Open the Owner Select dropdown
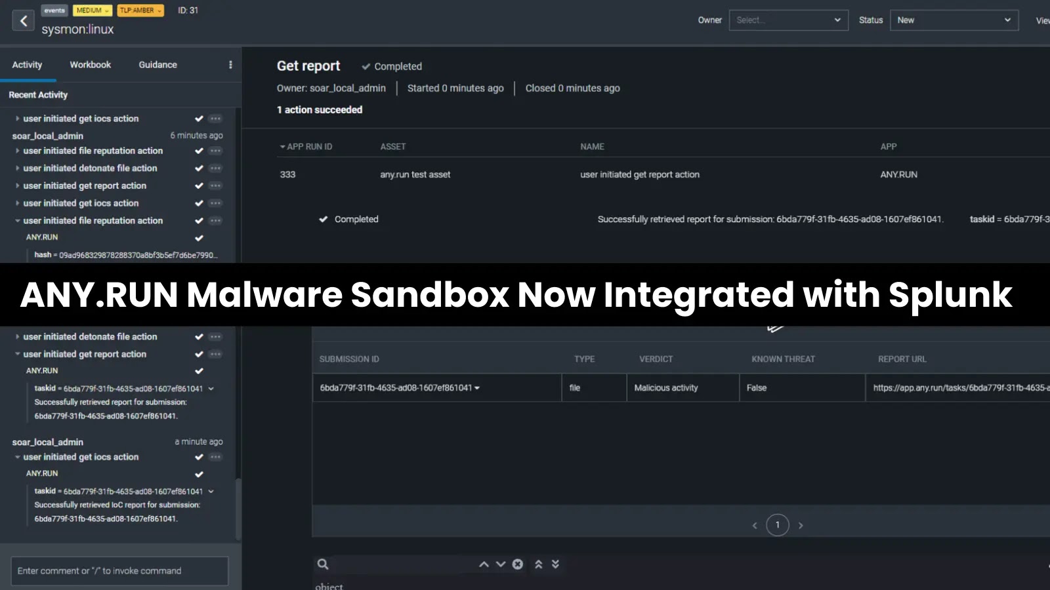 788,20
